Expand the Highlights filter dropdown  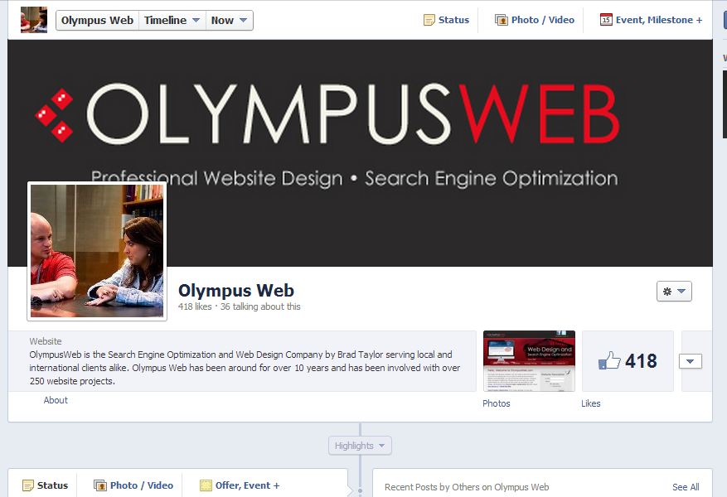point(360,446)
